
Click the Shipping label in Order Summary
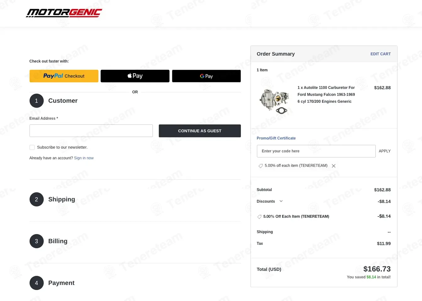pos(265,232)
